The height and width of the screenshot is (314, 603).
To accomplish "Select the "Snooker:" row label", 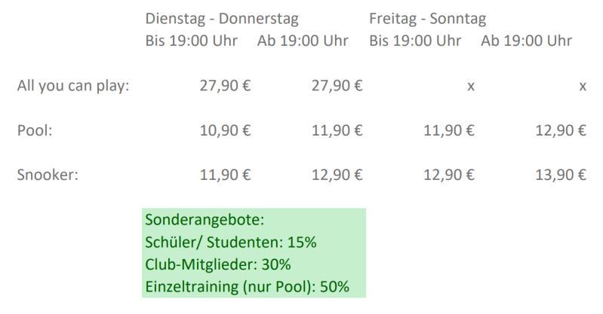I will [x=48, y=175].
